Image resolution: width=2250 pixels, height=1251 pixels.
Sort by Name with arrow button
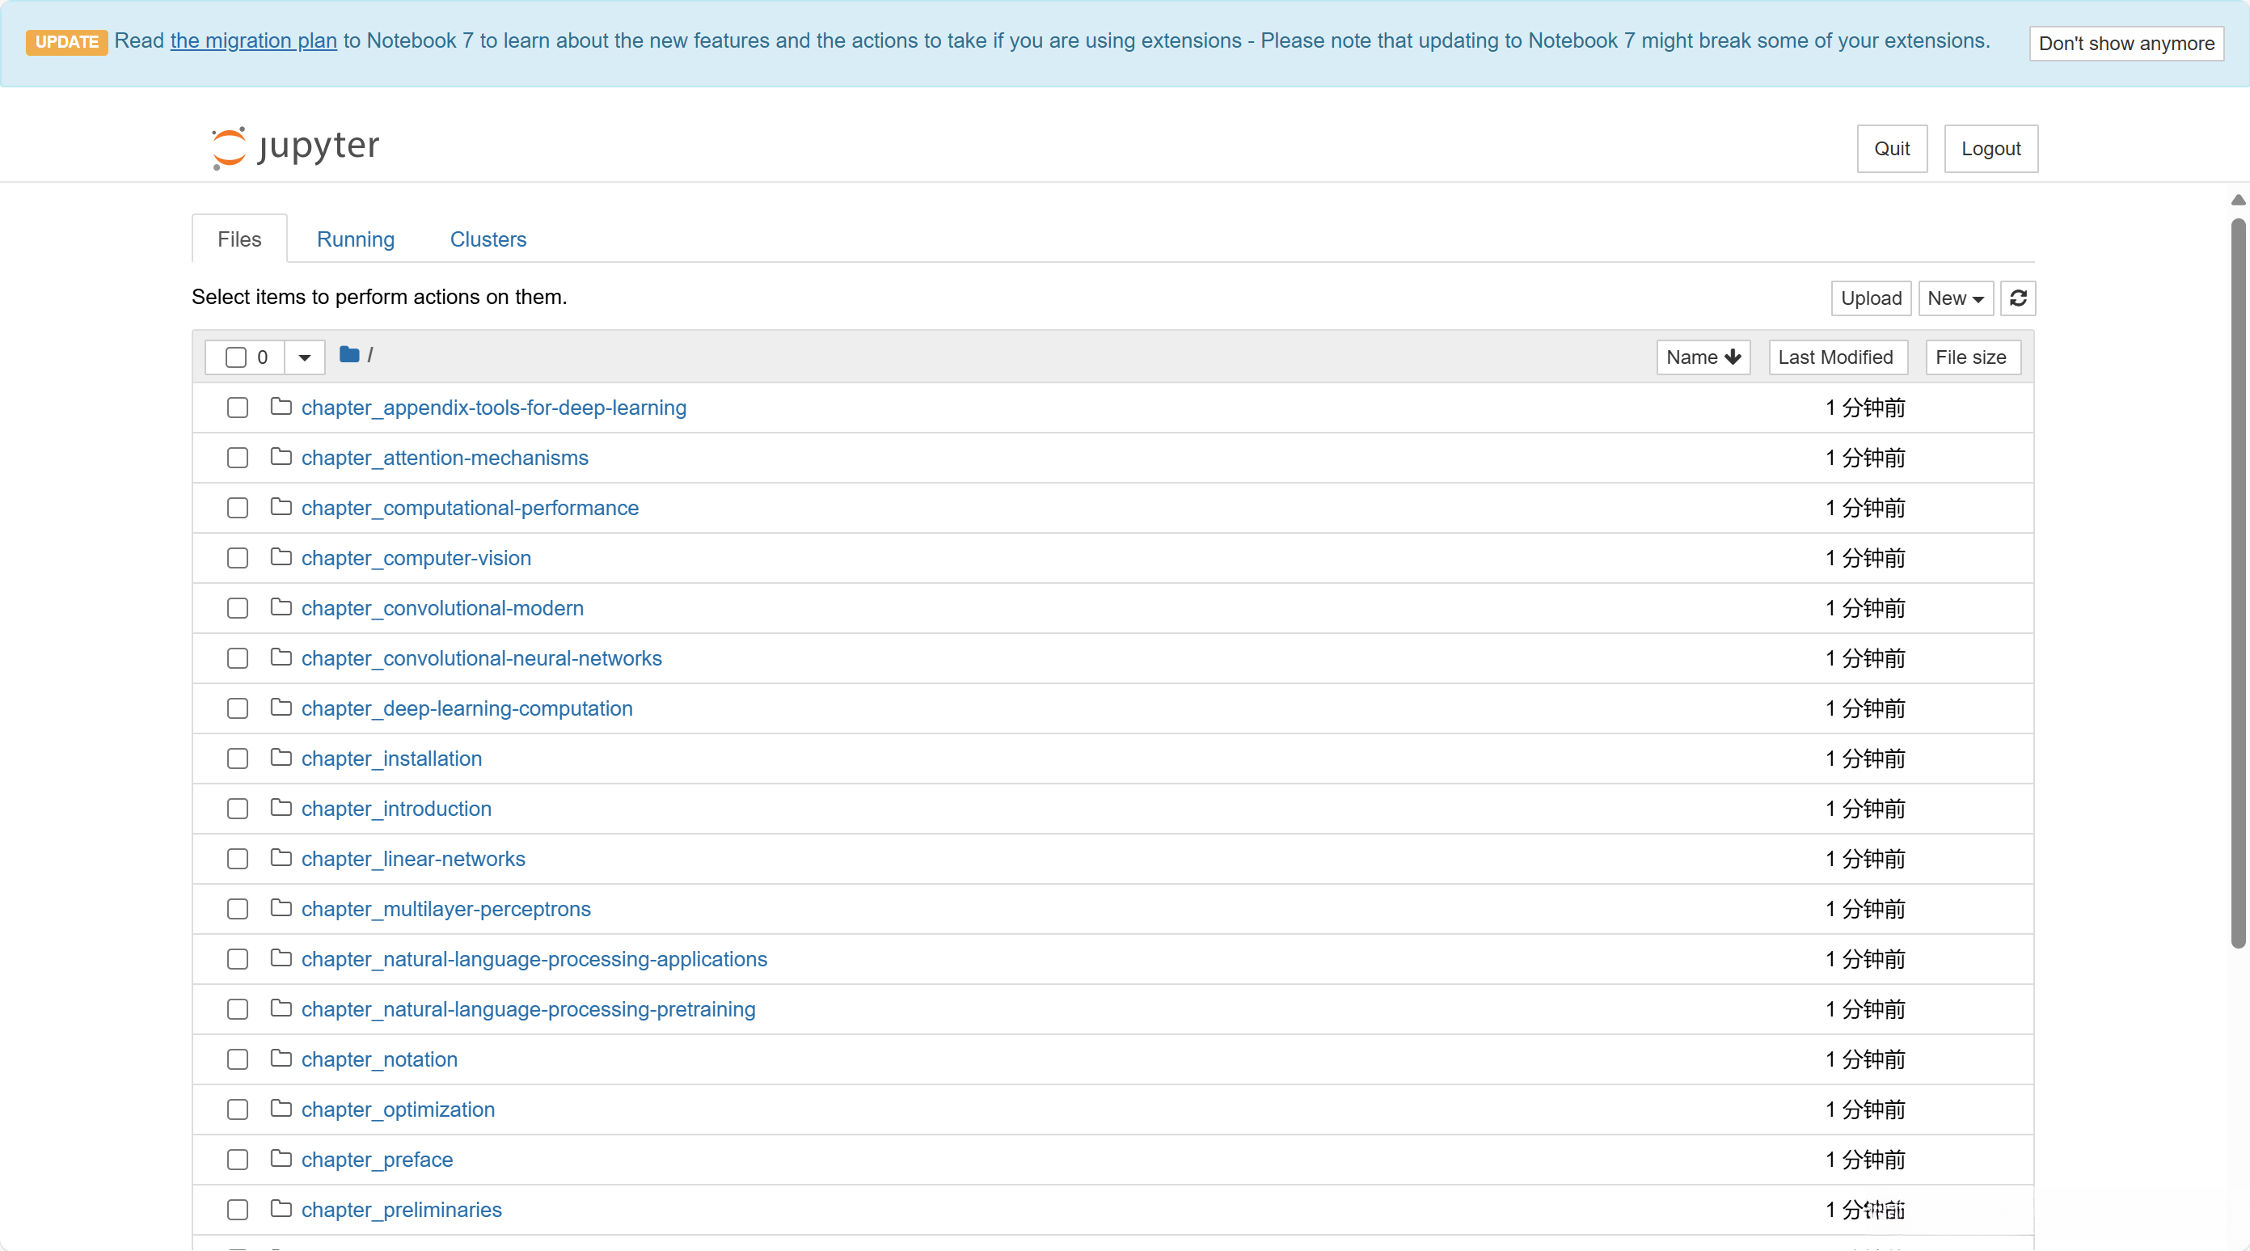pos(1703,357)
